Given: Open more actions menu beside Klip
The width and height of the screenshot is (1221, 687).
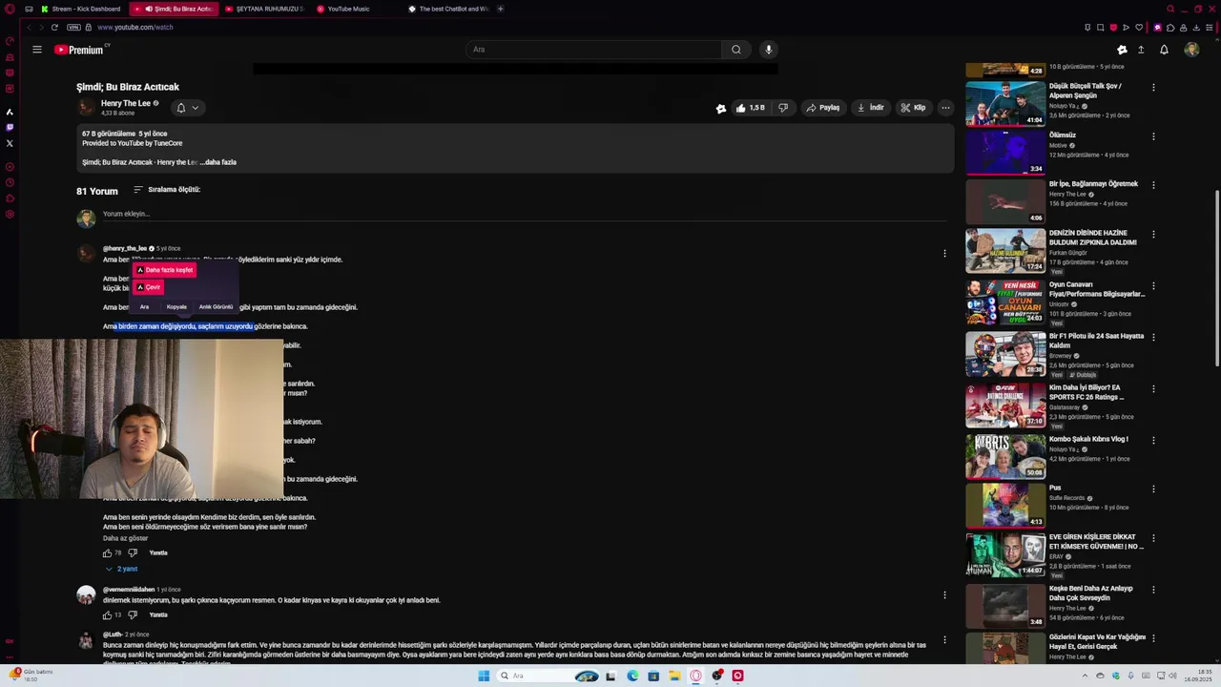Looking at the screenshot, I should point(945,108).
